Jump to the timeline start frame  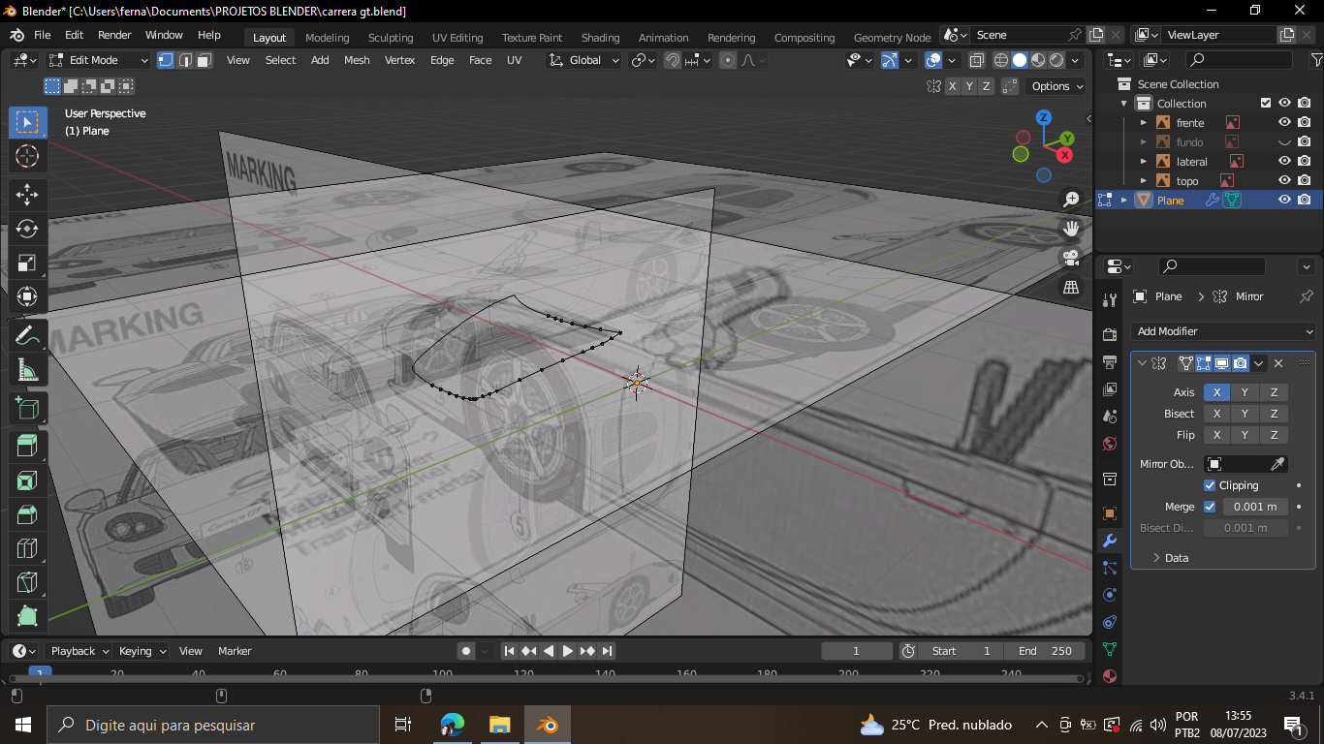pos(509,651)
